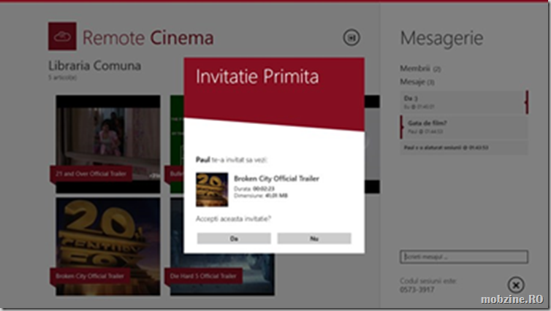Click the Broken City thumbnail in the invitation dialog
Image resolution: width=551 pixels, height=311 pixels.
(x=212, y=189)
